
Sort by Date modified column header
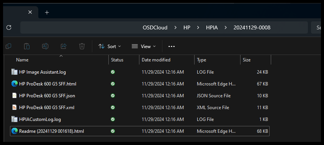click(156, 60)
